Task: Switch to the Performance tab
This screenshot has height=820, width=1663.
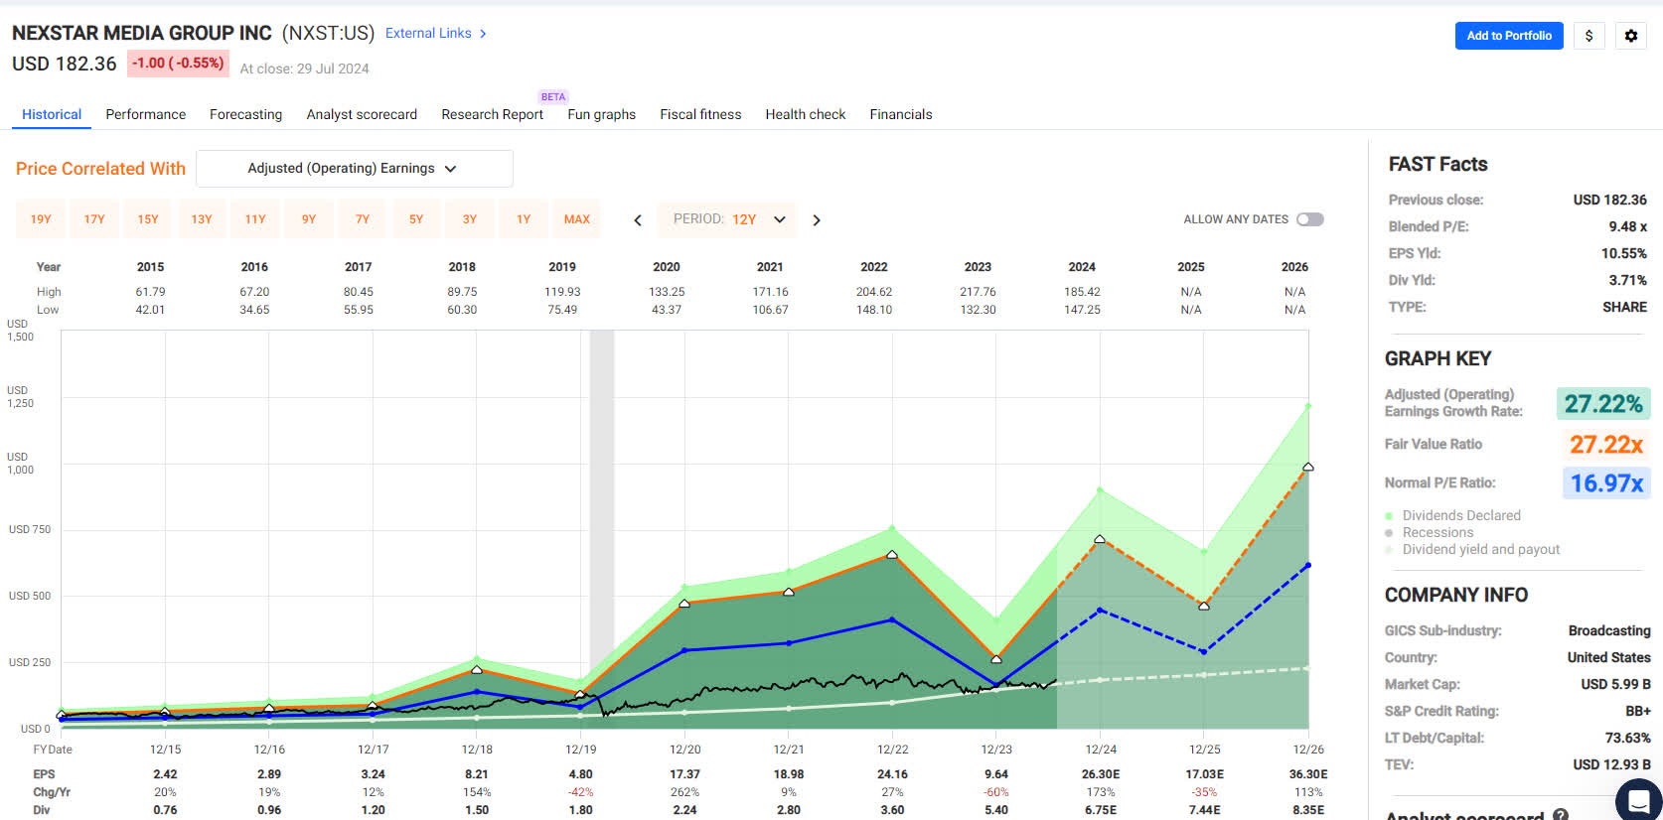Action: pyautogui.click(x=146, y=114)
